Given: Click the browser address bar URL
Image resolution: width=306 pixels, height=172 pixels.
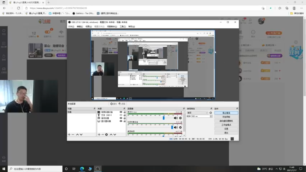Looking at the screenshot, I should pyautogui.click(x=59, y=8).
